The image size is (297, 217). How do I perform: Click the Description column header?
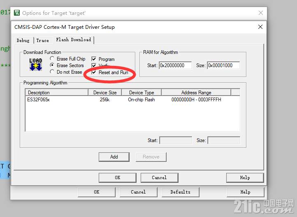[x=57, y=93]
